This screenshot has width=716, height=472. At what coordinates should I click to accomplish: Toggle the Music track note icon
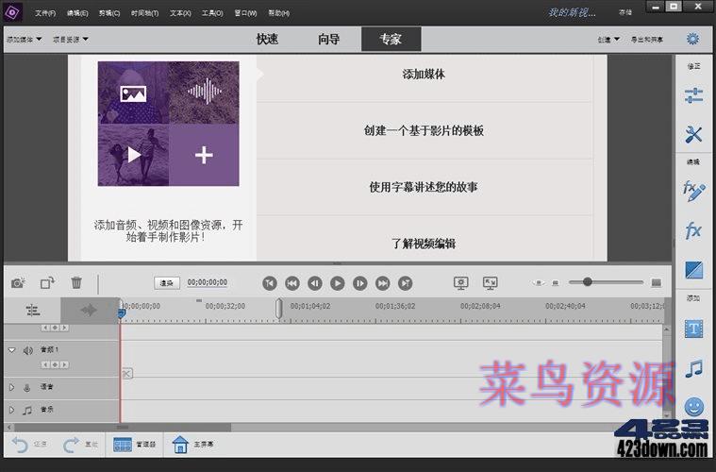point(27,410)
